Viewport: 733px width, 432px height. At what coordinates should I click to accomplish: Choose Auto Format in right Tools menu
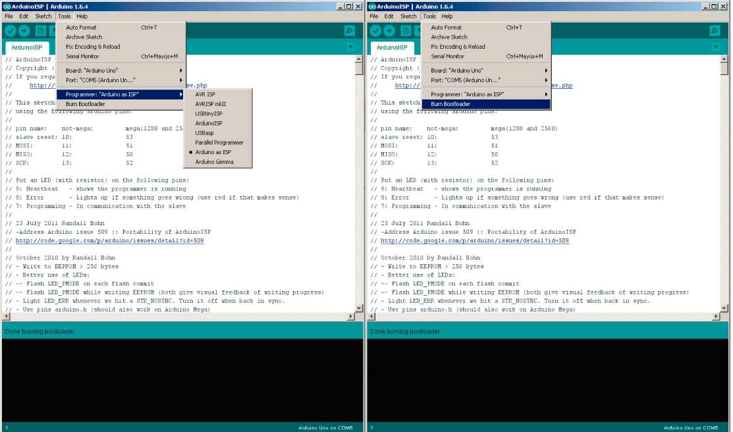coord(486,28)
